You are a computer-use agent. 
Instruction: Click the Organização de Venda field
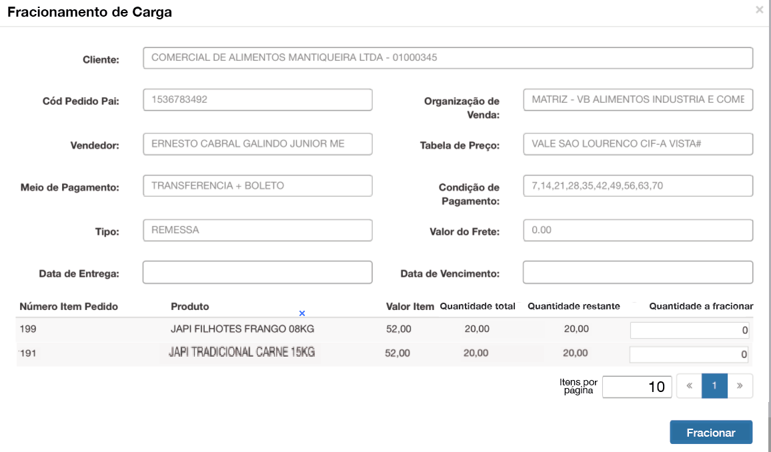[638, 100]
